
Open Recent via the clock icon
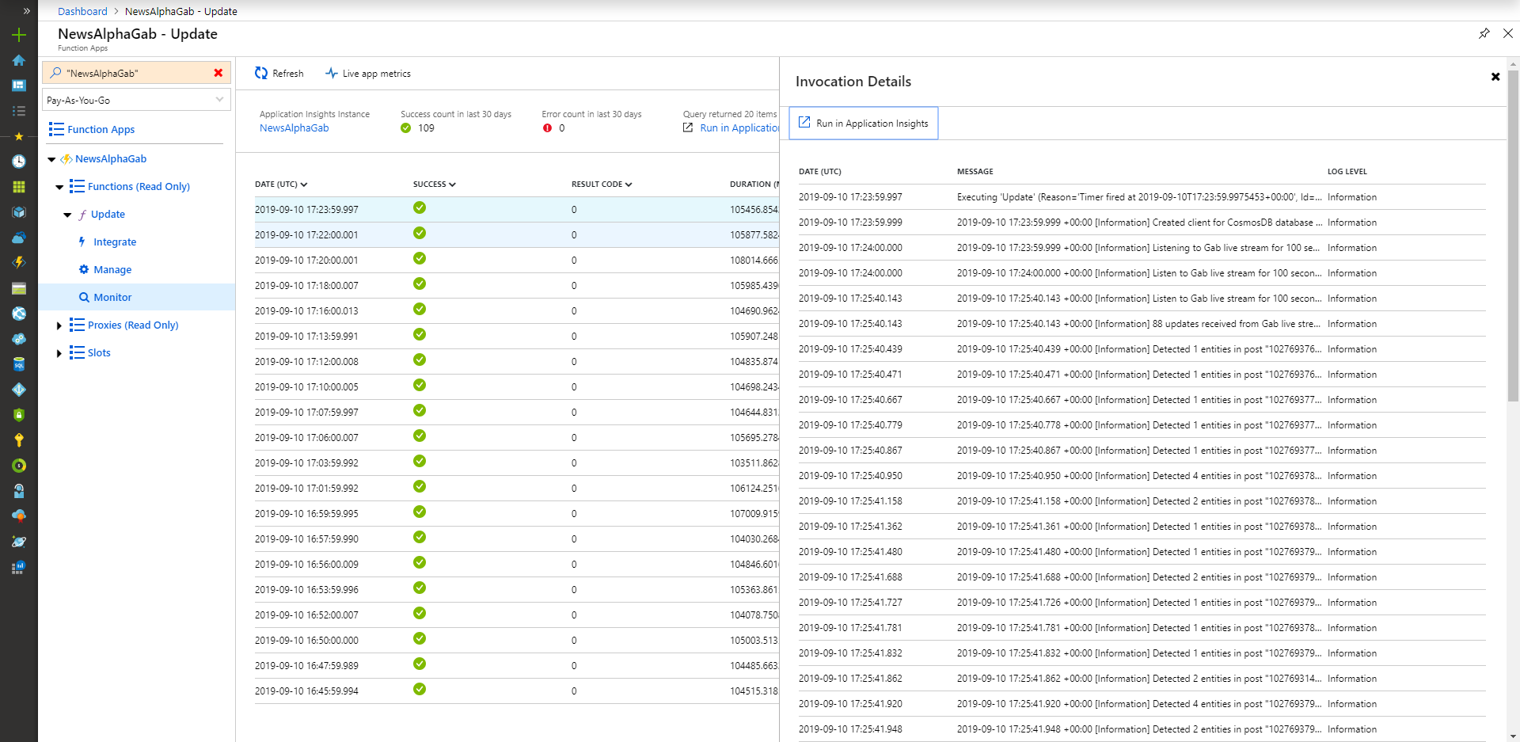19,162
